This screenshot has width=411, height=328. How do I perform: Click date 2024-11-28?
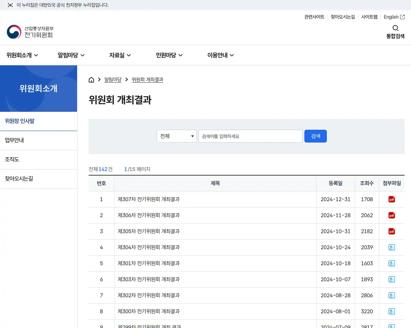336,215
